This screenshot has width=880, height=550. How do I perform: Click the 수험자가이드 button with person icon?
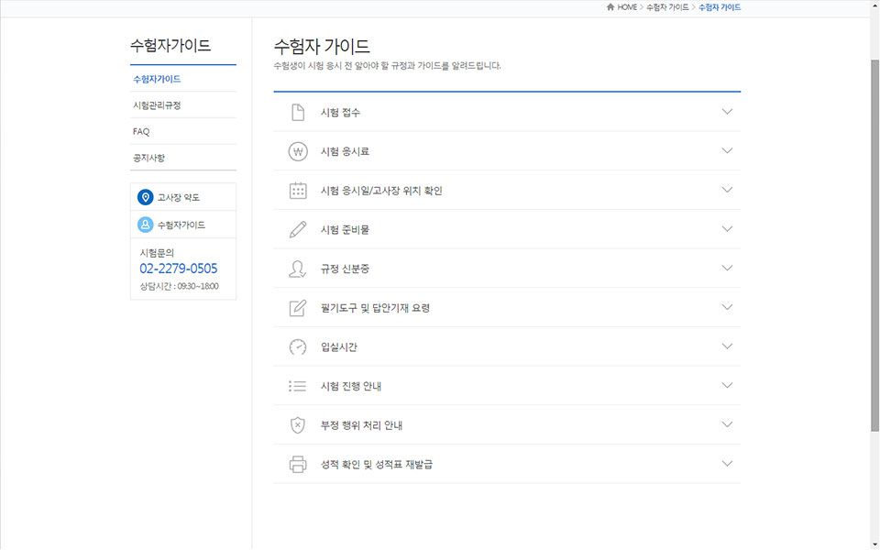[181, 225]
